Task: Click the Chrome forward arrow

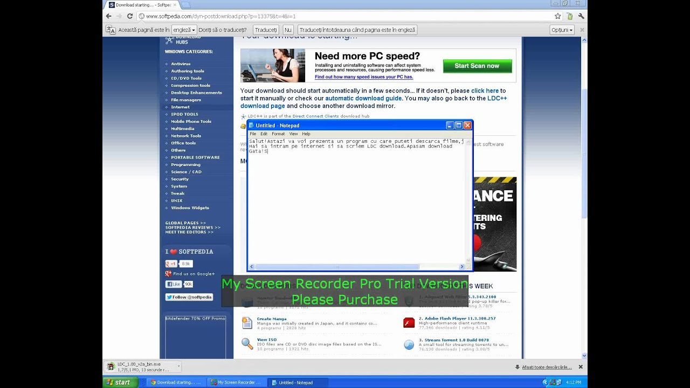Action: pos(119,16)
